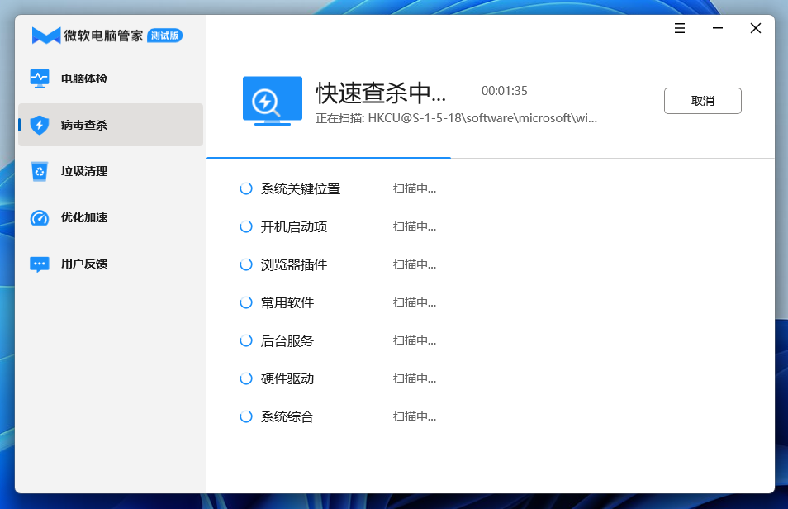Close the PC Manager window
This screenshot has width=788, height=509.
[x=755, y=28]
